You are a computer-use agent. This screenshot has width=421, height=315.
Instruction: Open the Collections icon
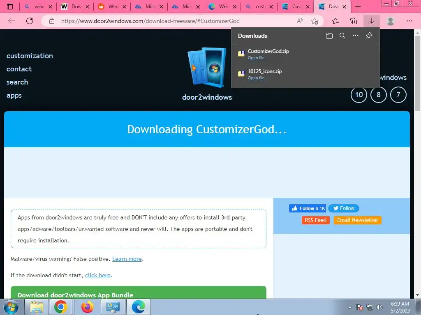pyautogui.click(x=354, y=21)
